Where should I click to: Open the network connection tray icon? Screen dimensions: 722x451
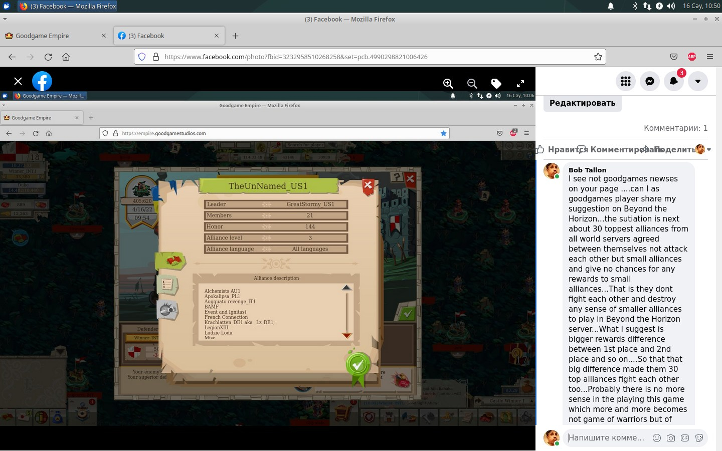[x=647, y=6]
